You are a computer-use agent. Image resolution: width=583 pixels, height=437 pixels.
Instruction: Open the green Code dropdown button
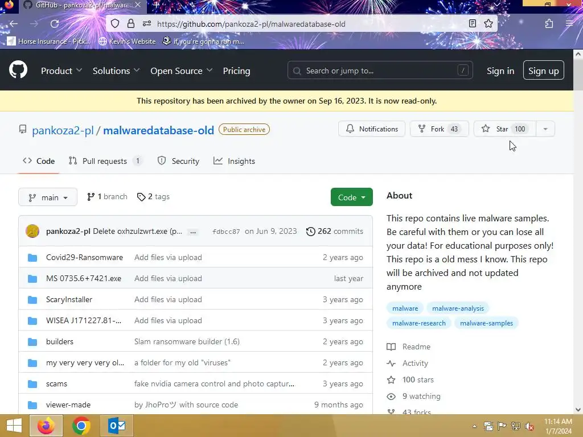tap(351, 197)
